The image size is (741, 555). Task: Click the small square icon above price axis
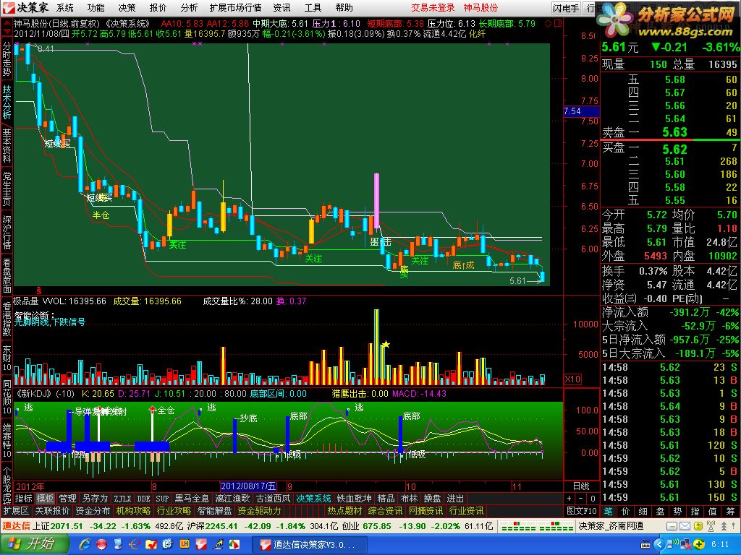point(559,23)
